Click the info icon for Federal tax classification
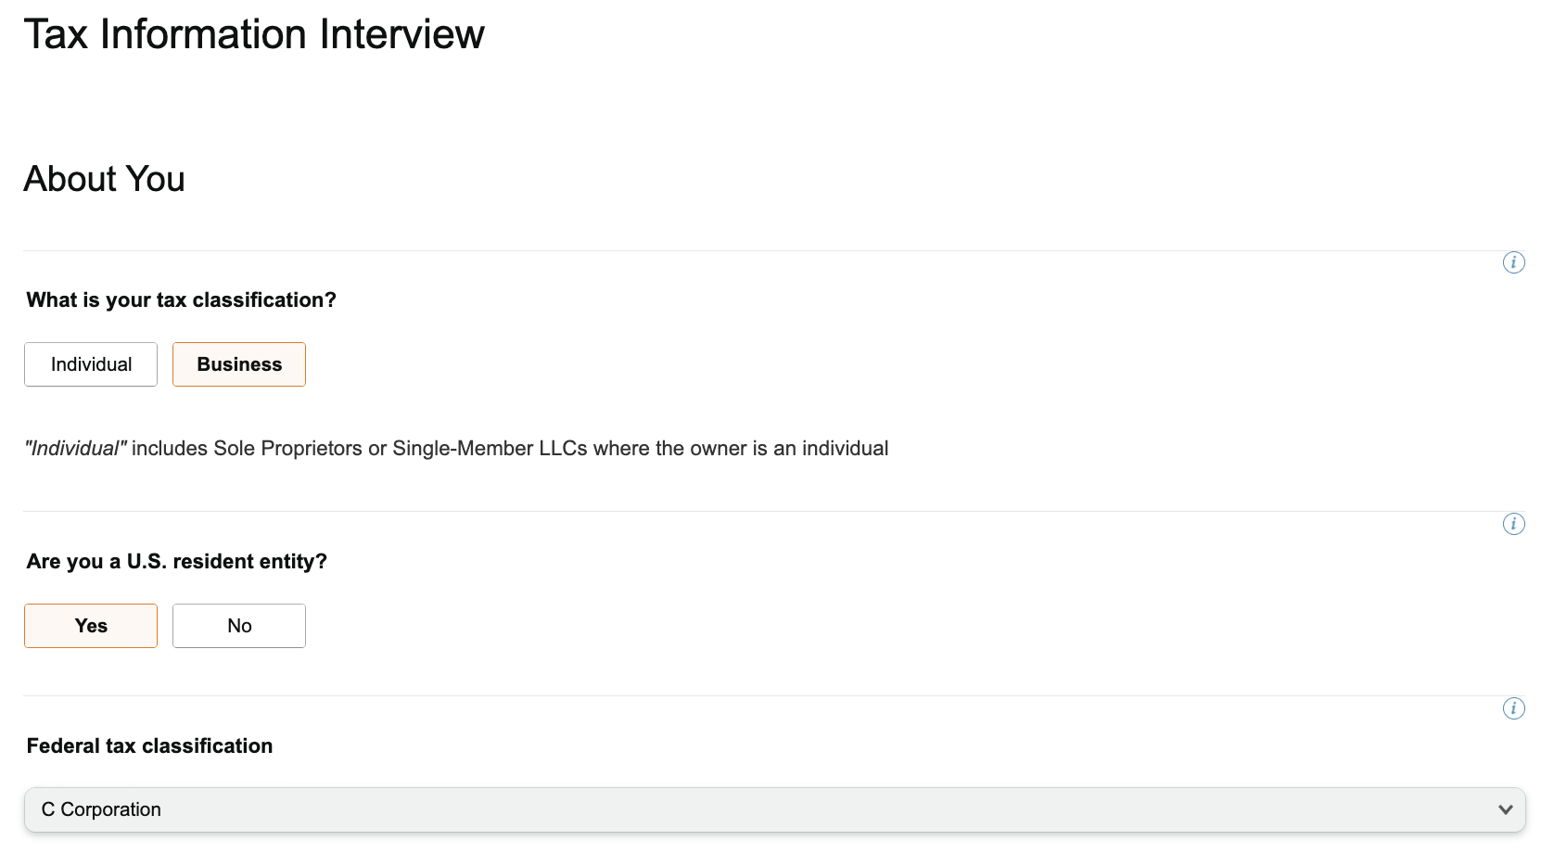Viewport: 1554px width, 866px height. [1514, 708]
